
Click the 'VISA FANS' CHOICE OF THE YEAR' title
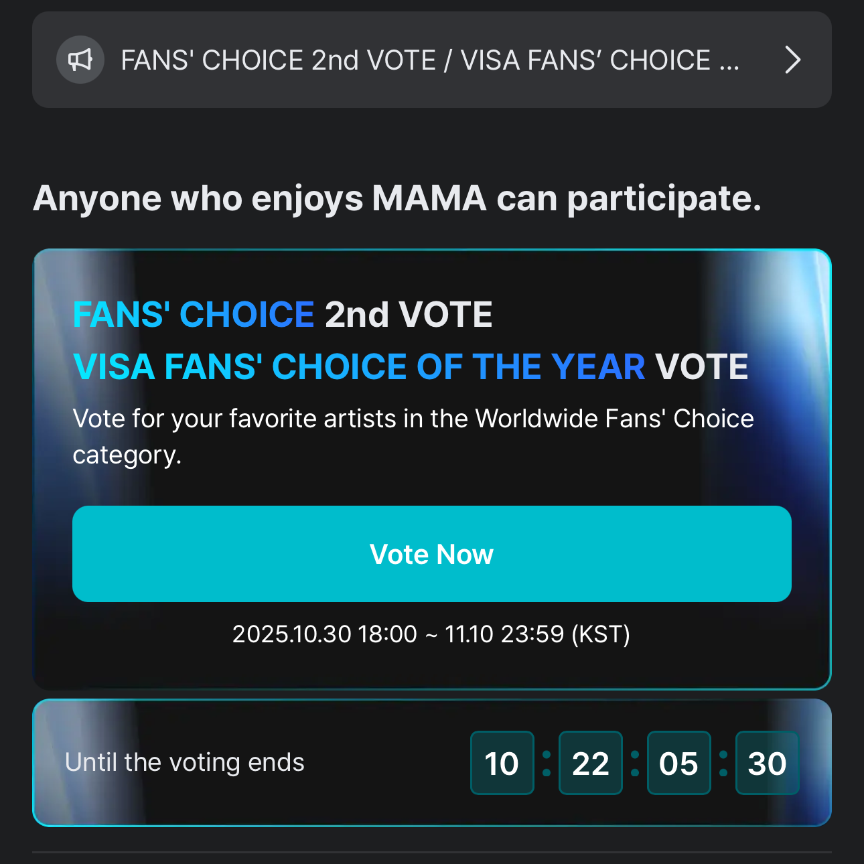pos(359,367)
